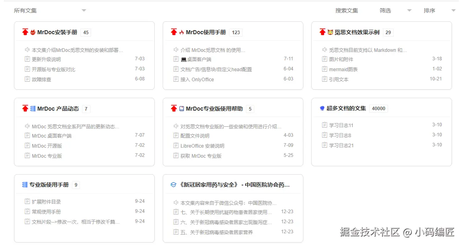462x245 pixels.
Task: Click the fire icon beside MrDoc使用手册
Action: 182,32
